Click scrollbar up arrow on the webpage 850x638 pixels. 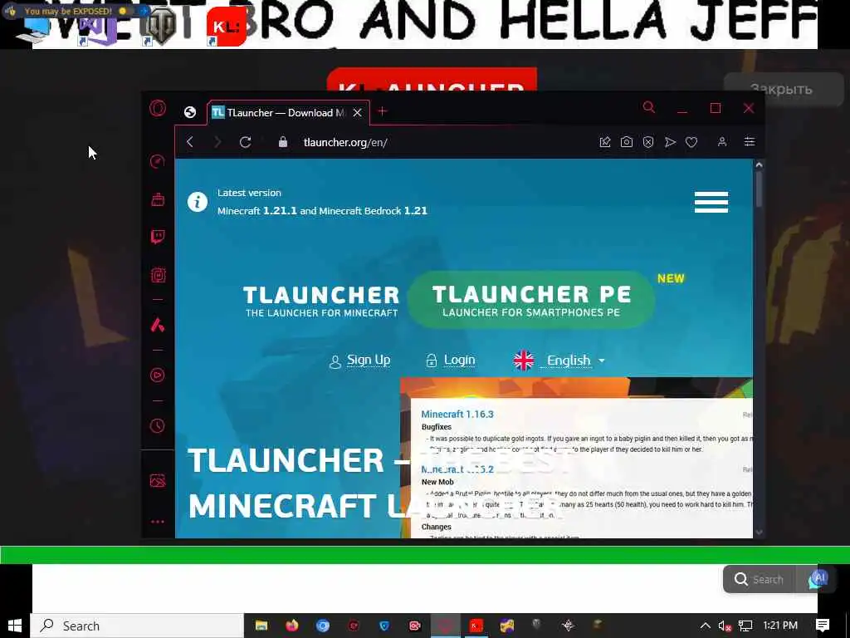pyautogui.click(x=759, y=164)
